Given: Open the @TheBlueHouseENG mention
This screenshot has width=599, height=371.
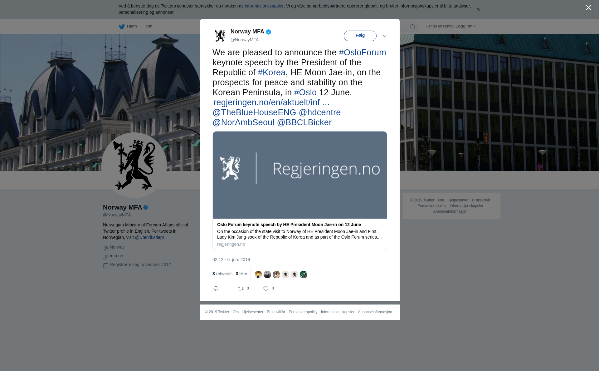Looking at the screenshot, I should click(x=254, y=112).
